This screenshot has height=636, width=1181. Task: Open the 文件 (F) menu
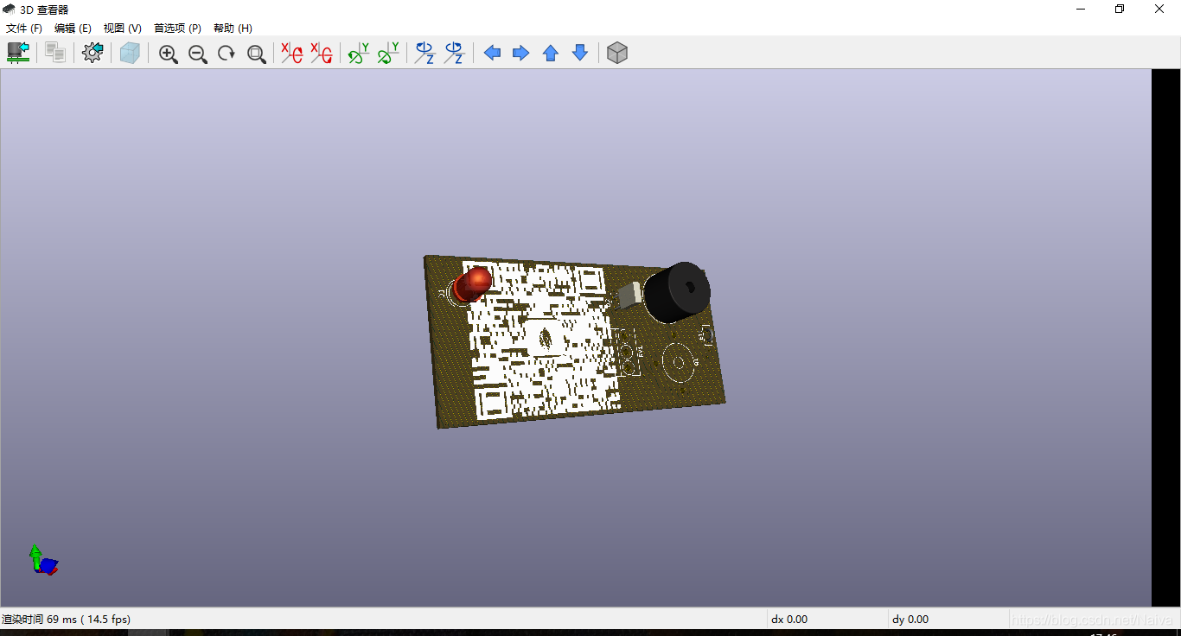click(24, 29)
